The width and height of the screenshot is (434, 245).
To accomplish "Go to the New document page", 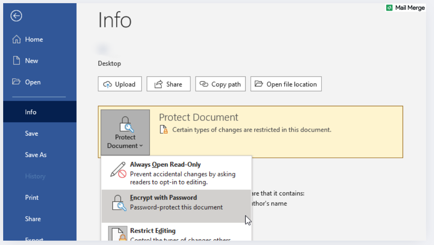I will (x=40, y=61).
